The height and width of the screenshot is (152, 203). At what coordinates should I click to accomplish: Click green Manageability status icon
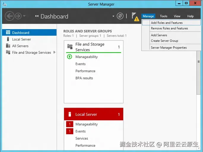coord(69,57)
